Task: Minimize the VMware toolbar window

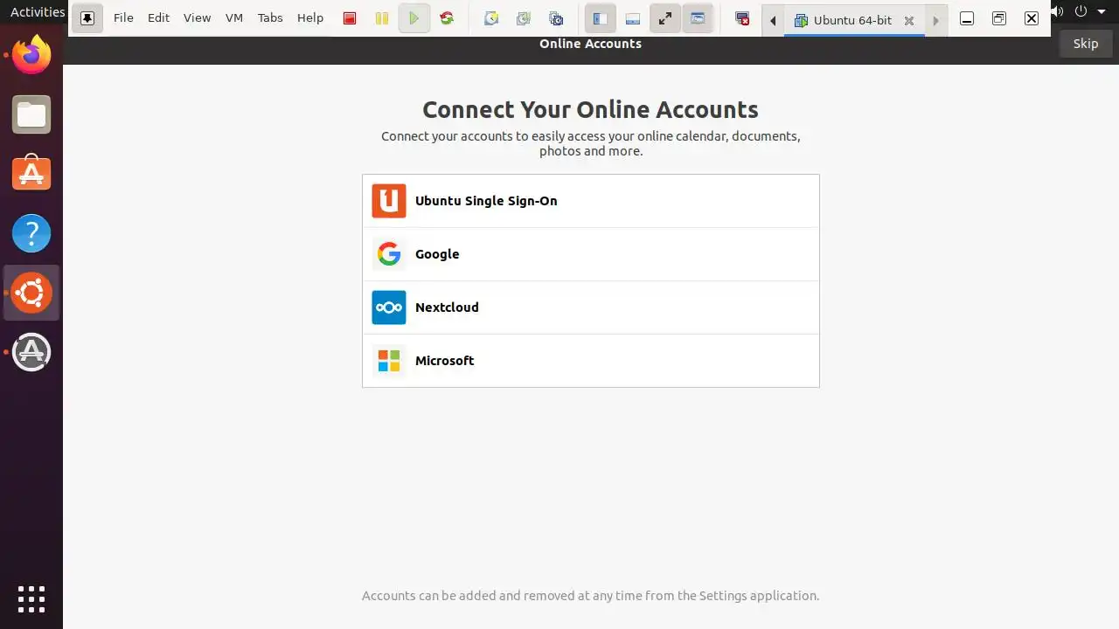Action: pos(967,18)
